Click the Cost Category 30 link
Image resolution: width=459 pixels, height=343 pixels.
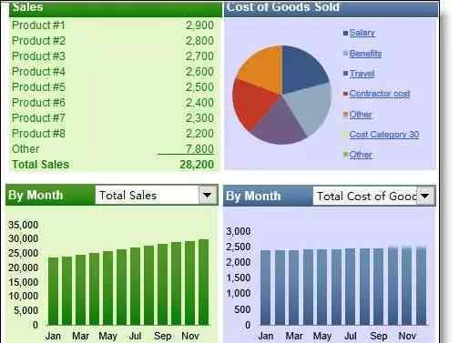click(384, 135)
